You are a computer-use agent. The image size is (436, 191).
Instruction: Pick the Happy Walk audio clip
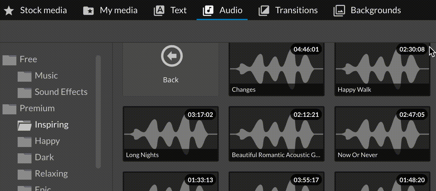(x=382, y=69)
